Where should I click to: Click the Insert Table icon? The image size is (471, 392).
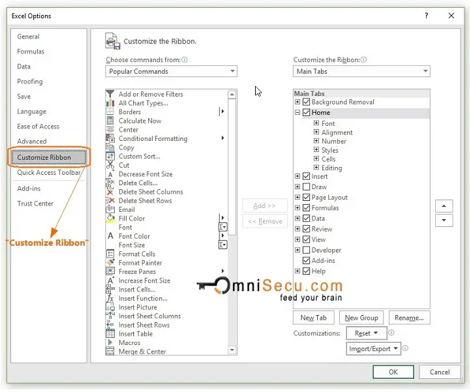[x=110, y=334]
